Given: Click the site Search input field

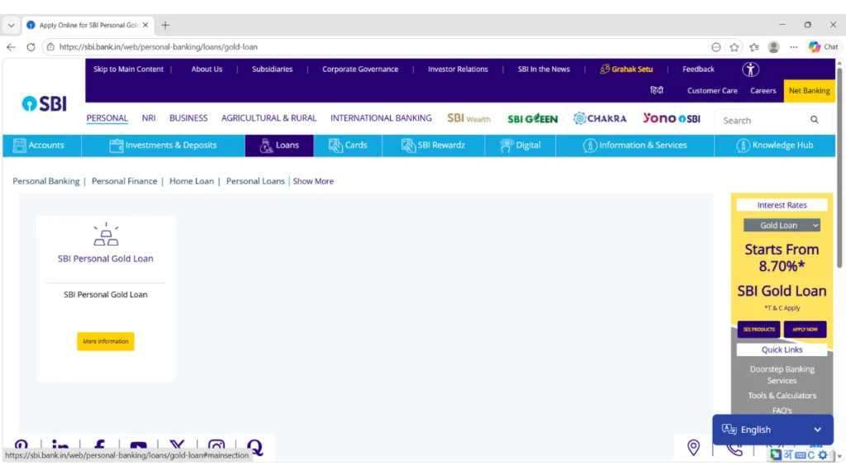Looking at the screenshot, I should (763, 120).
